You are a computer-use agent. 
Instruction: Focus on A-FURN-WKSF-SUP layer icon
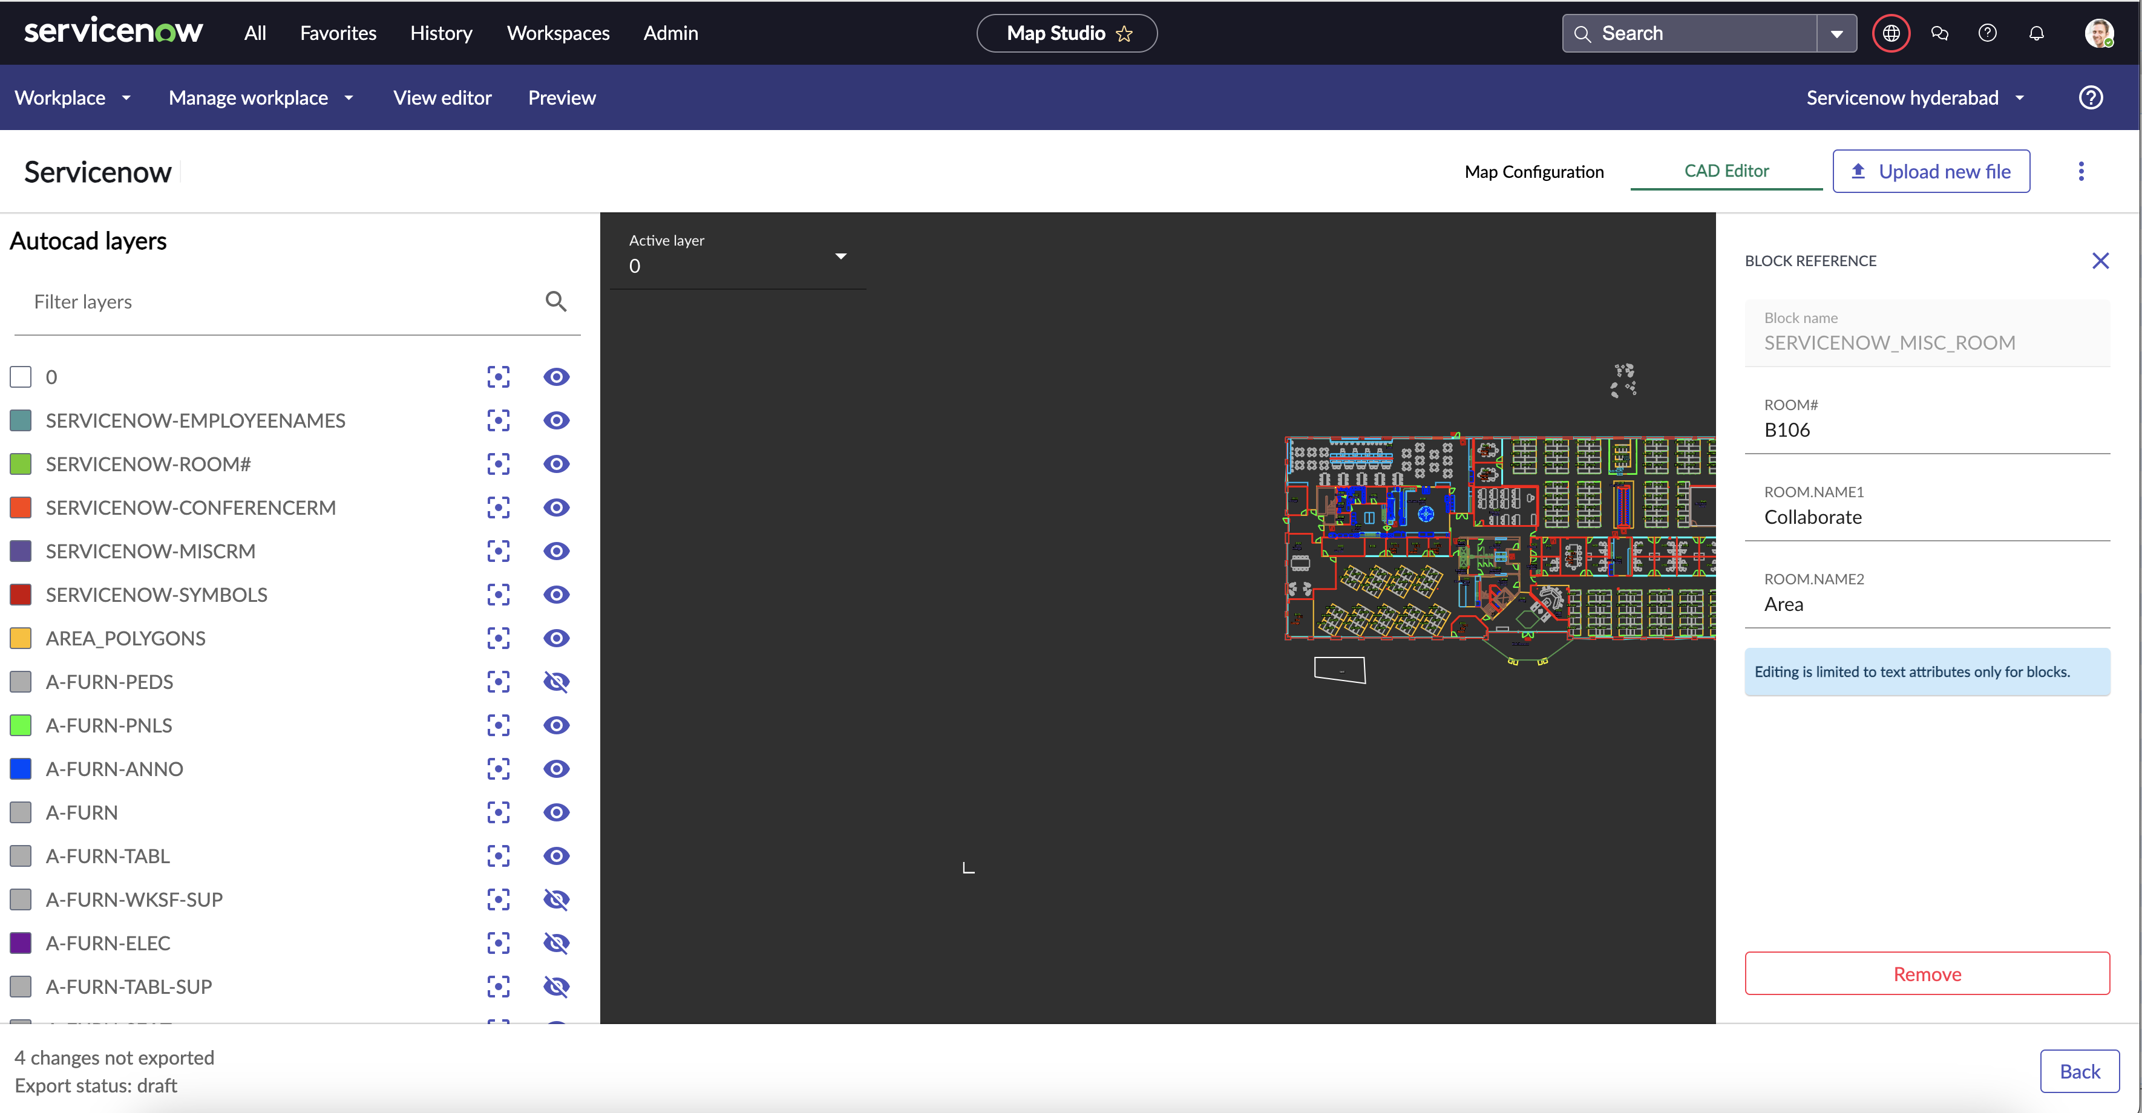(498, 899)
